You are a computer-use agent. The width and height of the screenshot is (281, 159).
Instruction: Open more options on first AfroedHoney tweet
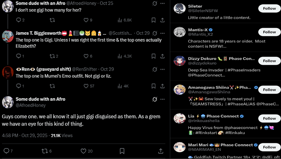(163, 3)
